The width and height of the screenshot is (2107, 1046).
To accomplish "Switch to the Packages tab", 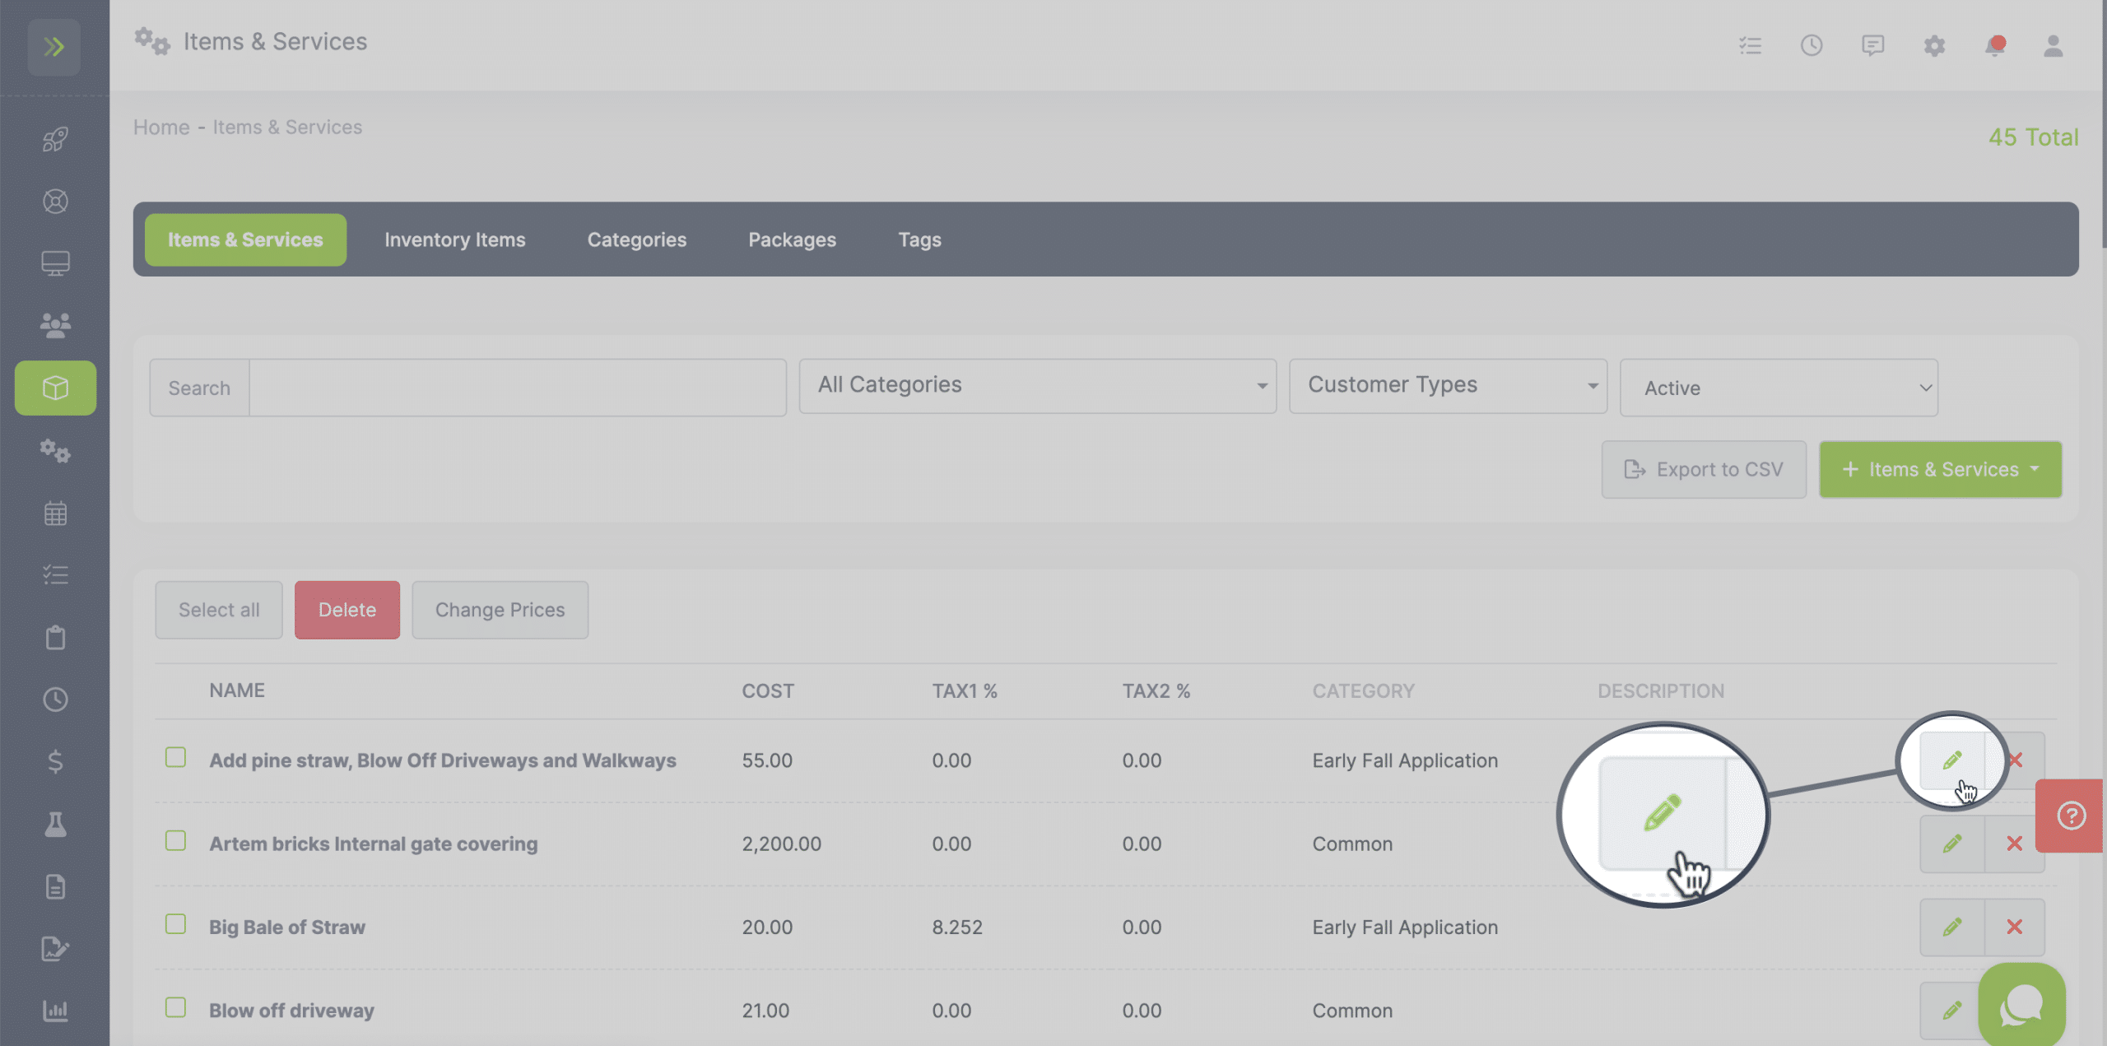I will [x=792, y=239].
